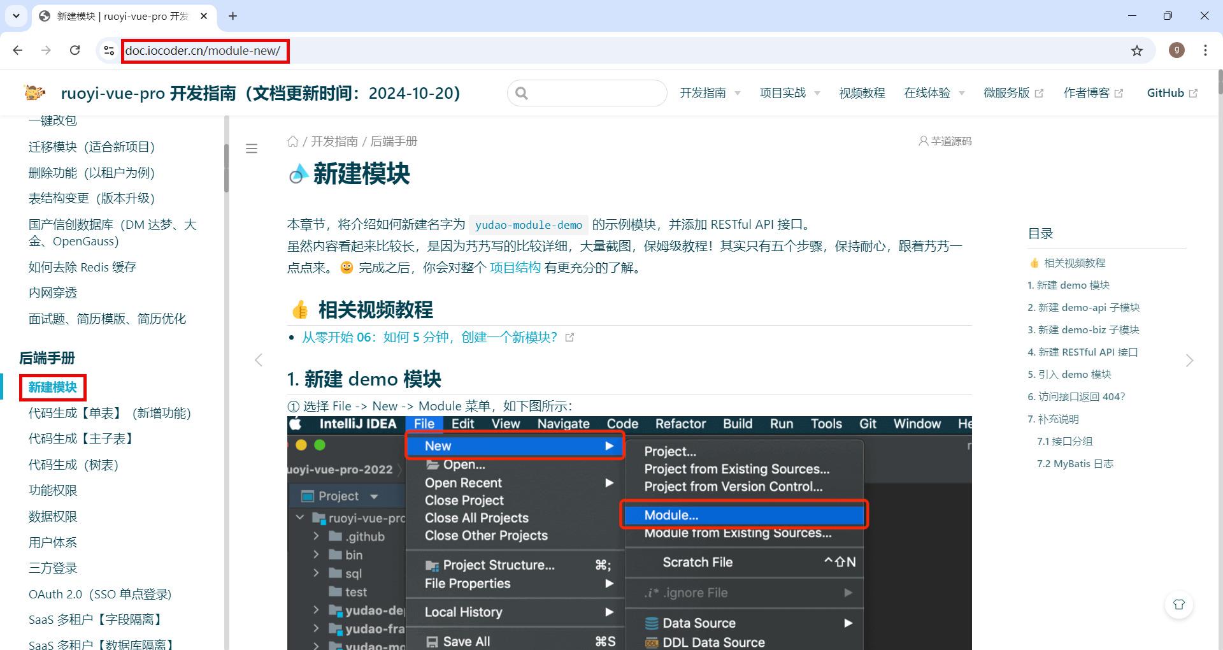1223x650 pixels.
Task: Open sidebar item 三方登录
Action: (53, 568)
